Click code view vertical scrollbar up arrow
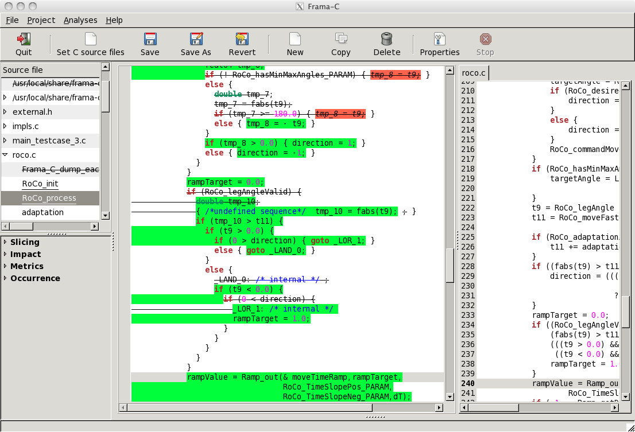The image size is (635, 432). 450,71
